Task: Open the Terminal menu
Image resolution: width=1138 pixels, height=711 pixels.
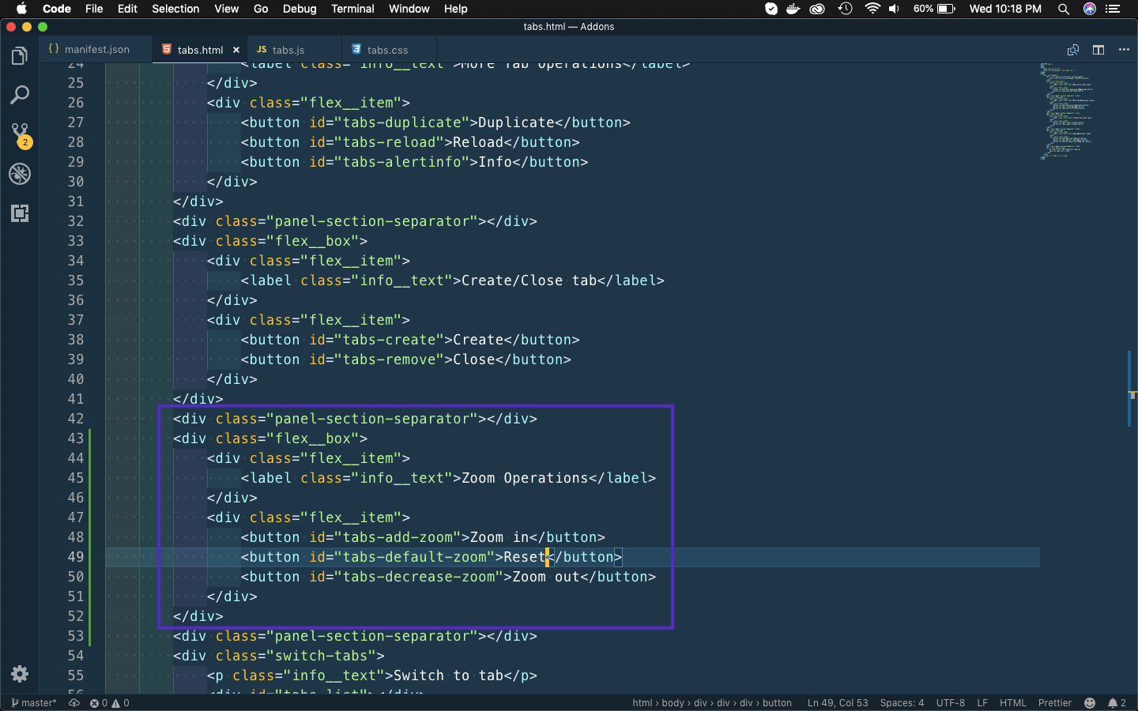Action: click(352, 9)
